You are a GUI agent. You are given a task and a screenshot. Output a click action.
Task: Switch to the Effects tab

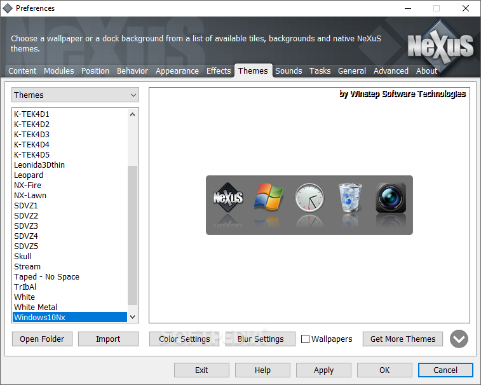(x=219, y=71)
